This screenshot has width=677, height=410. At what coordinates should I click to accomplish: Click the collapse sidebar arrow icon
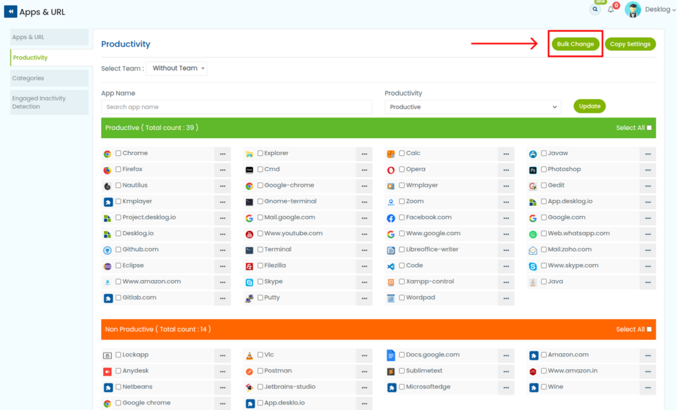pyautogui.click(x=11, y=12)
